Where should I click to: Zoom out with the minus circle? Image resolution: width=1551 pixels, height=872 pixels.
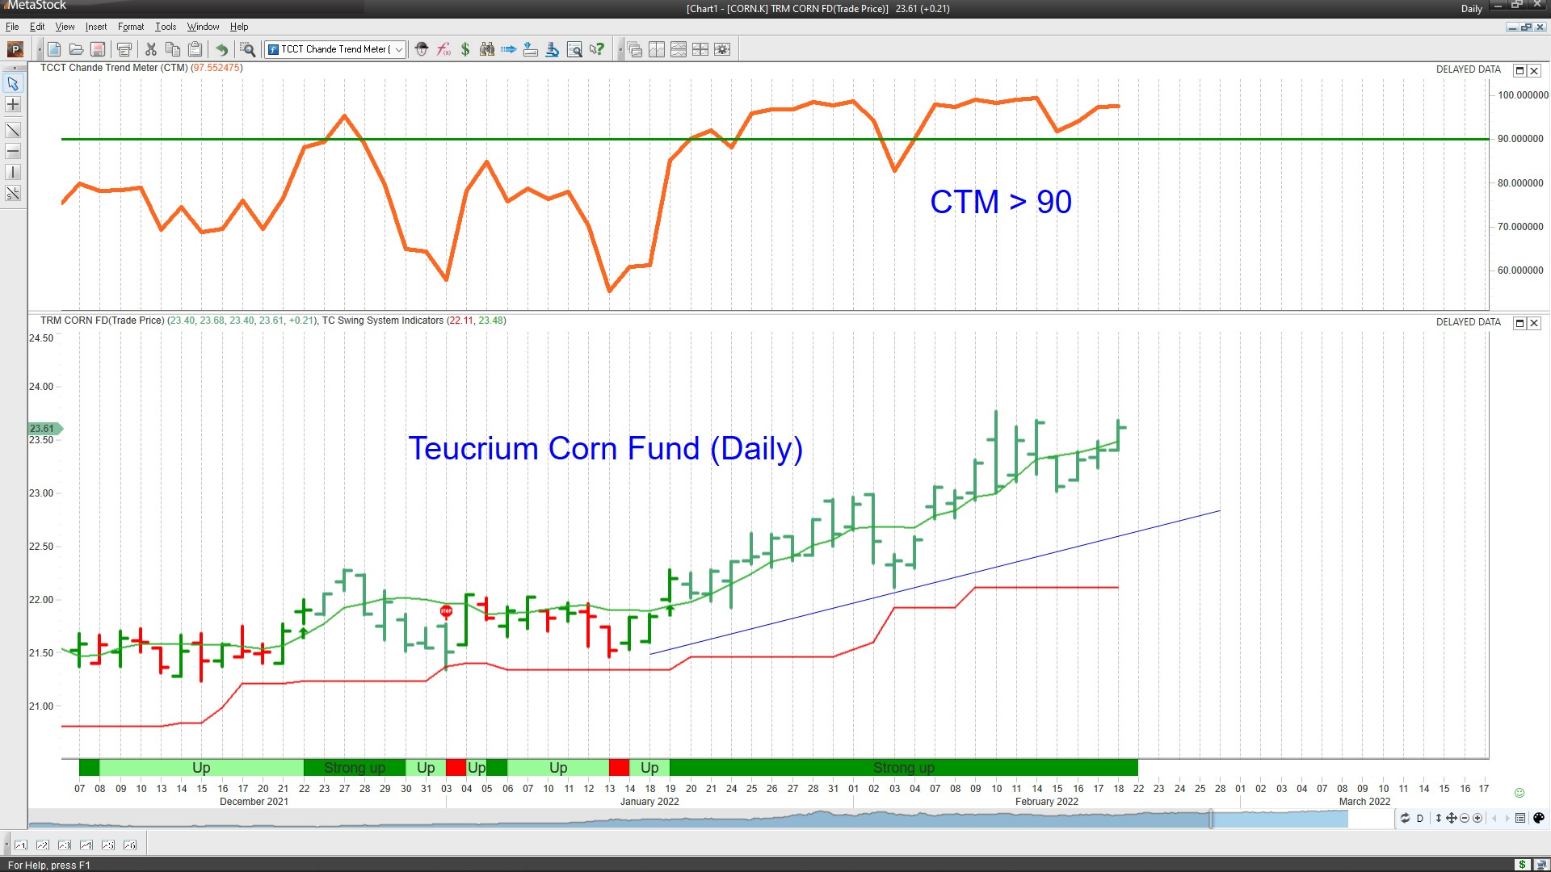(x=1465, y=818)
